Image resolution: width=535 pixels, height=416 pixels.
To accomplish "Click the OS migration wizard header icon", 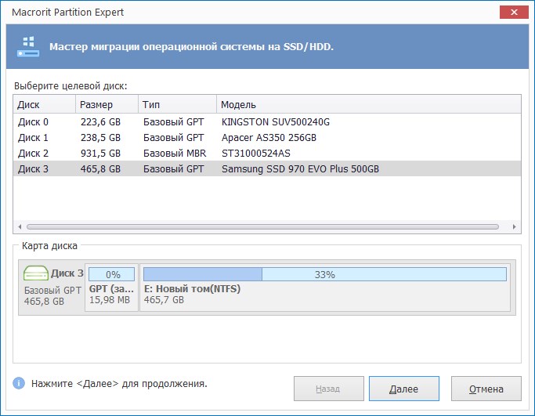I will (x=28, y=46).
